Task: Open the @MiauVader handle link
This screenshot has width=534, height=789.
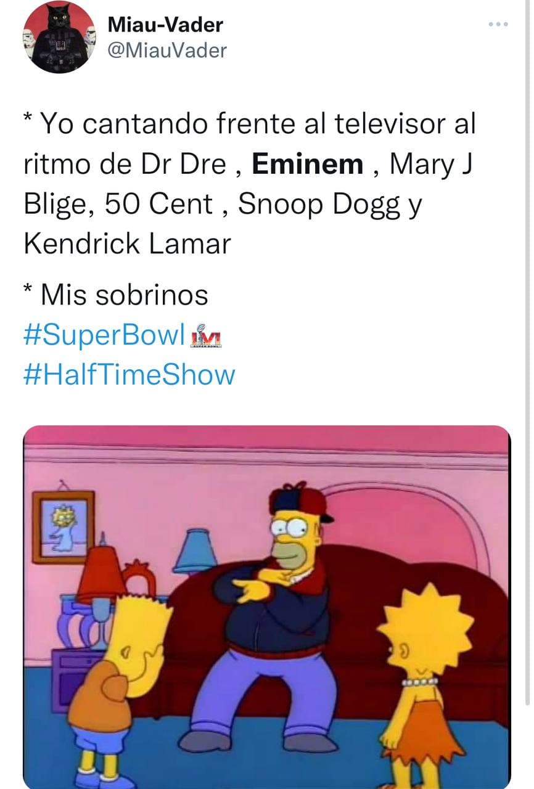Action: coord(167,51)
